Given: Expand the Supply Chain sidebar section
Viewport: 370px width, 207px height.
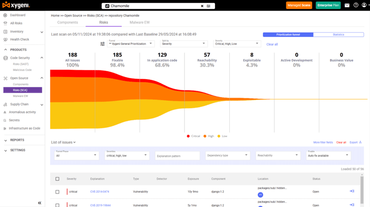Looking at the screenshot, I should point(42,104).
